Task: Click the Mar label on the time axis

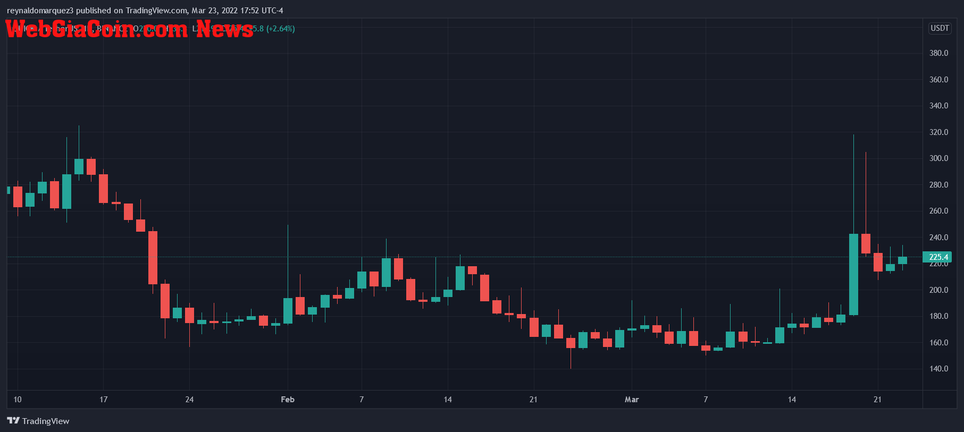Action: 632,400
